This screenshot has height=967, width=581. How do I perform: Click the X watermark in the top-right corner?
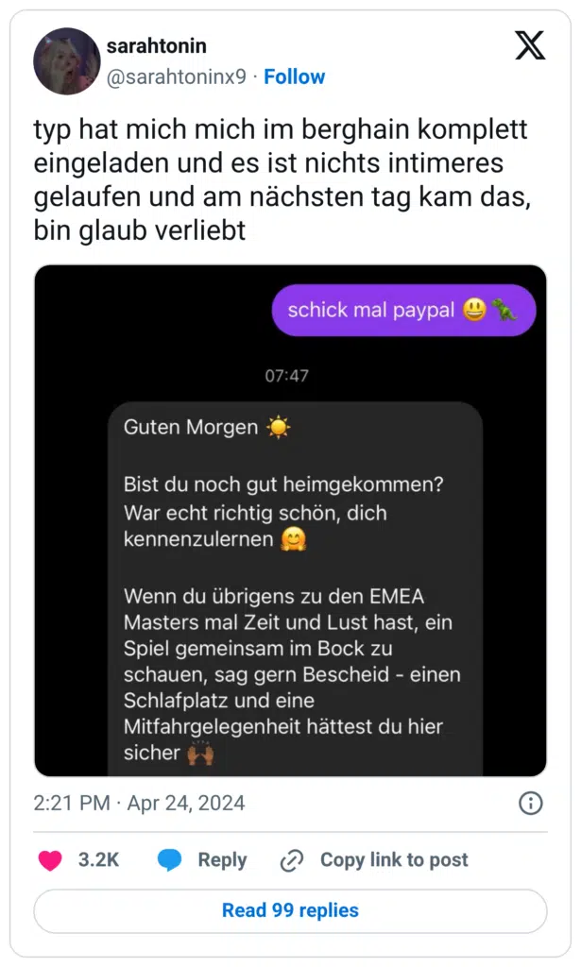point(529,45)
